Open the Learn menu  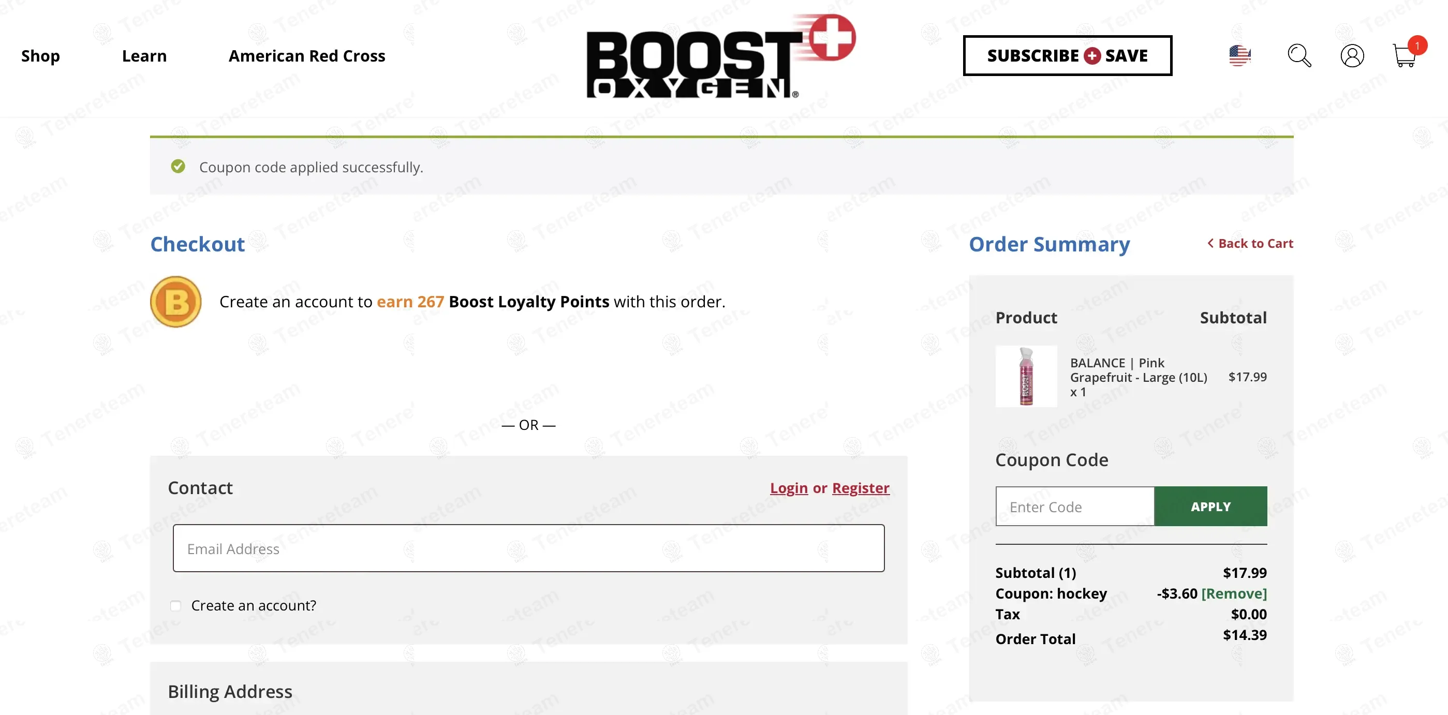[144, 56]
